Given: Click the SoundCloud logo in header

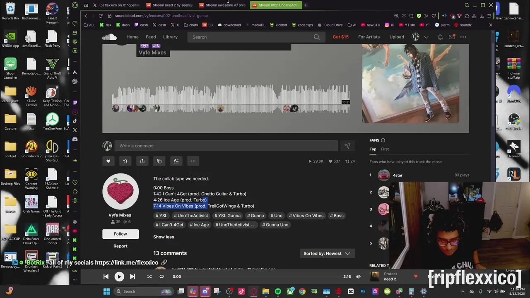Looking at the screenshot, I should [x=109, y=37].
